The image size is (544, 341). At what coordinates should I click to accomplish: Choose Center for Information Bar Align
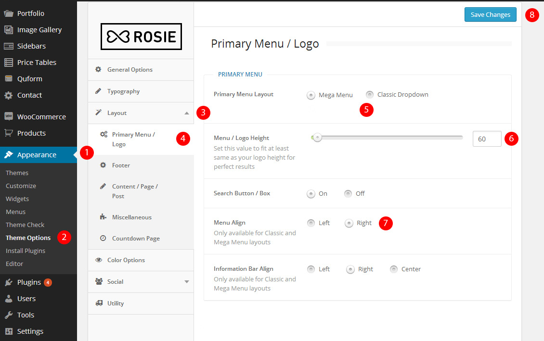[394, 269]
